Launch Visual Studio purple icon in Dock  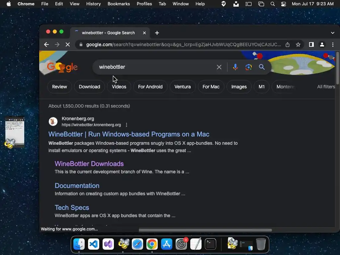tap(108, 244)
